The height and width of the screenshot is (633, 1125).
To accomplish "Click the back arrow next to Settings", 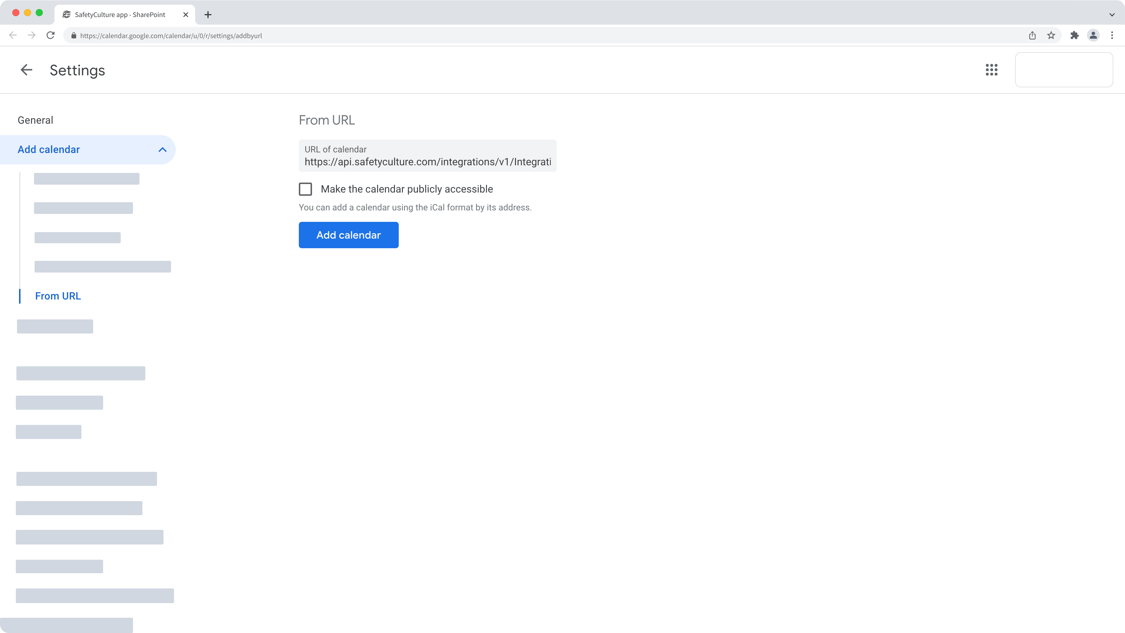I will click(26, 70).
